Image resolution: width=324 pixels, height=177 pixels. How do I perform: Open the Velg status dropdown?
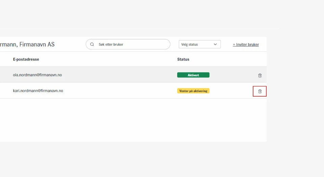[x=199, y=44]
